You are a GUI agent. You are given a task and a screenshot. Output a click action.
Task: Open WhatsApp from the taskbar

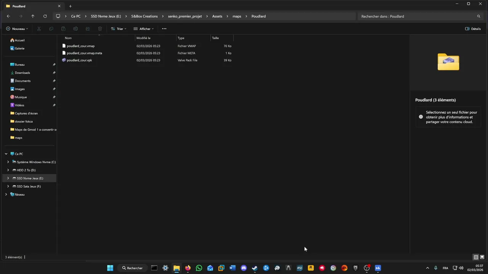(x=199, y=268)
